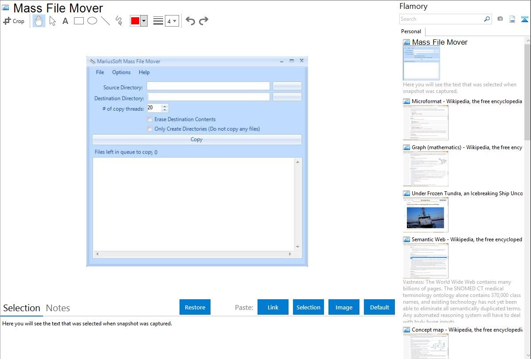Select the rectangle shape tool
Image resolution: width=531 pixels, height=359 pixels.
coord(79,21)
